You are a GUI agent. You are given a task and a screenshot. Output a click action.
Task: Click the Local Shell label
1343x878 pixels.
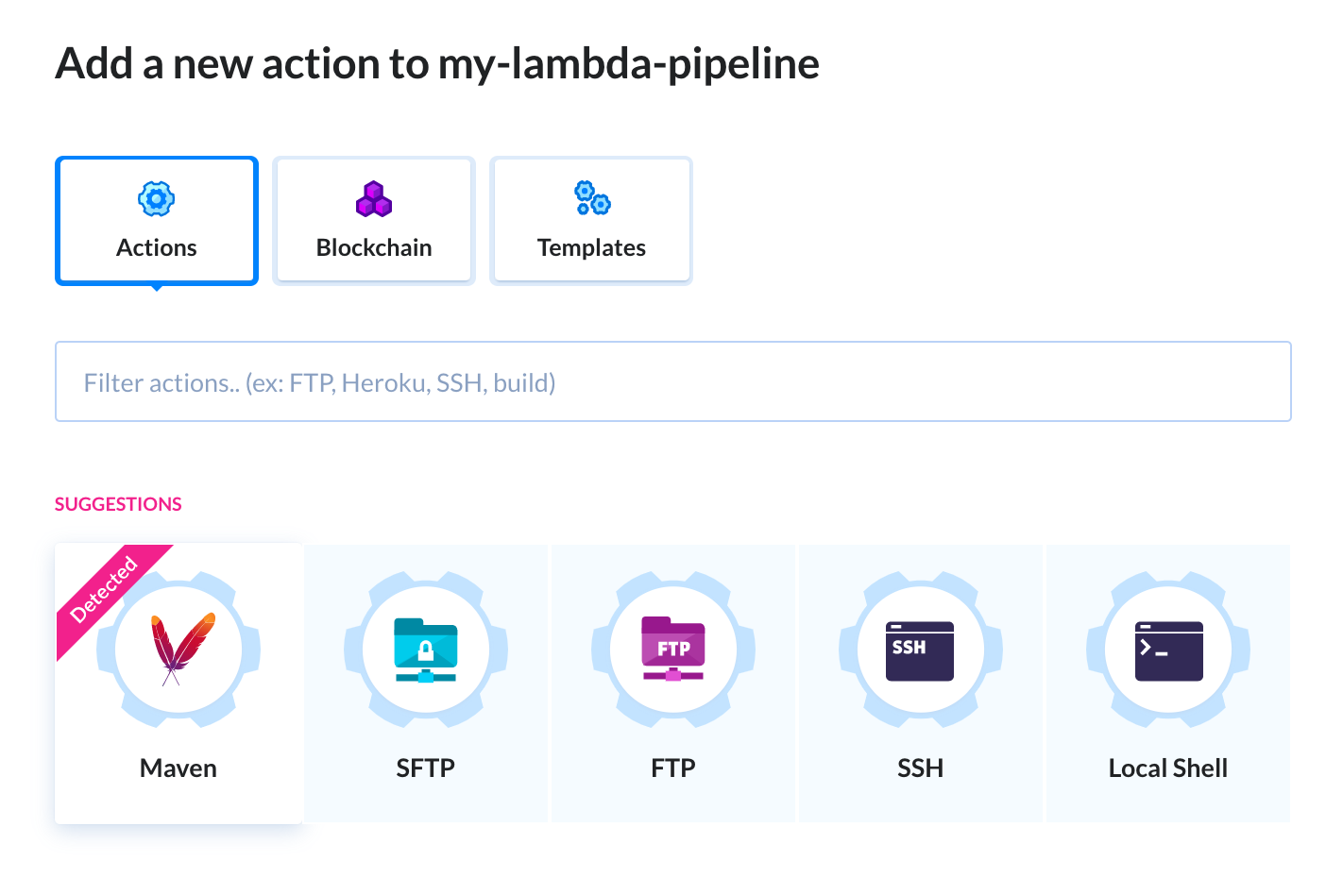coord(1168,768)
